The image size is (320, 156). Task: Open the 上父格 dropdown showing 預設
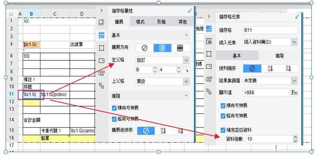click(163, 81)
